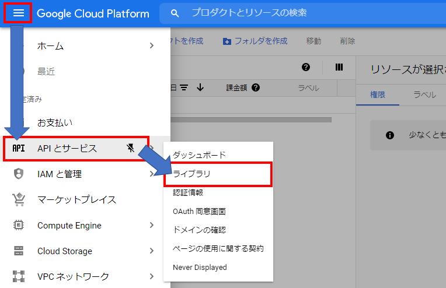Viewport: 446px width, 288px height.
Task: Click the 移動 button
Action: pos(313,41)
